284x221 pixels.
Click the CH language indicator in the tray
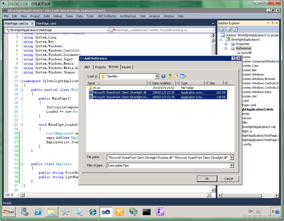[x=250, y=211]
